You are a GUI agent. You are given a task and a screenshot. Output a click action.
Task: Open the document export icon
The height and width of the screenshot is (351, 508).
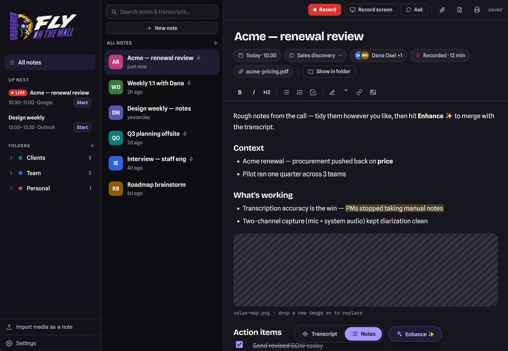[459, 10]
